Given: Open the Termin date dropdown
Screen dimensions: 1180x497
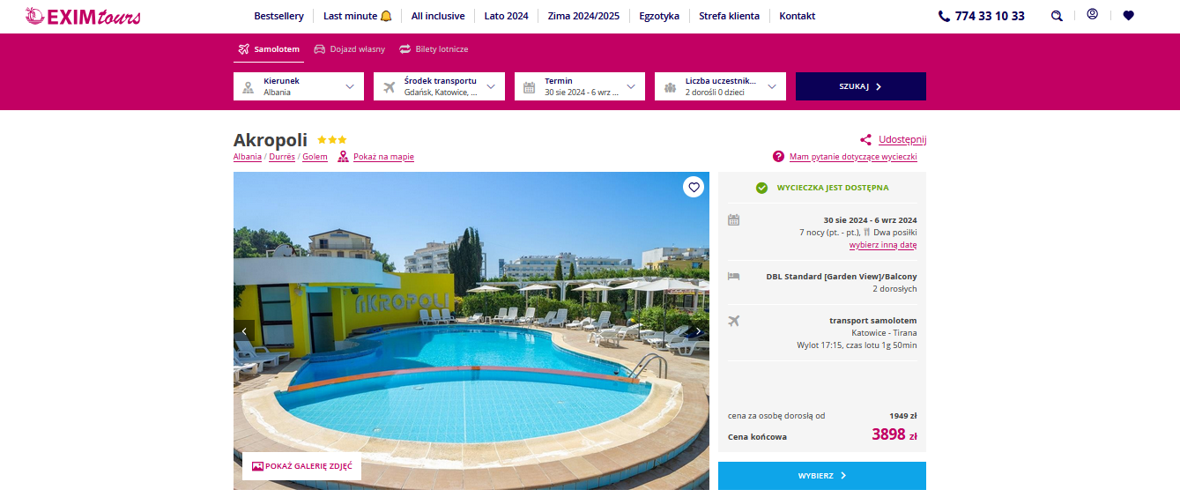Looking at the screenshot, I should (580, 86).
